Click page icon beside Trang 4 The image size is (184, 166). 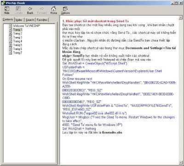[x=11, y=41]
